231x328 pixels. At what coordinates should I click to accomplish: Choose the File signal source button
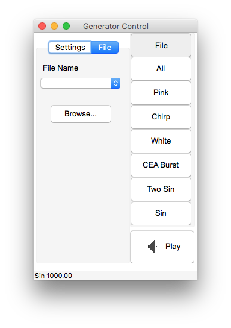pos(161,45)
